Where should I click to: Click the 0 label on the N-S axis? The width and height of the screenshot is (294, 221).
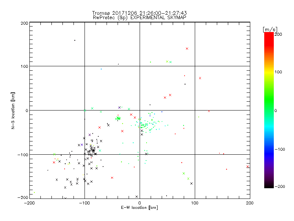tap(27, 110)
